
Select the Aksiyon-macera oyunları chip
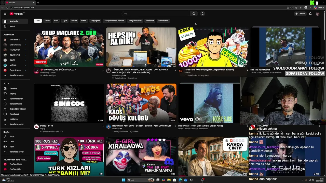114,21
